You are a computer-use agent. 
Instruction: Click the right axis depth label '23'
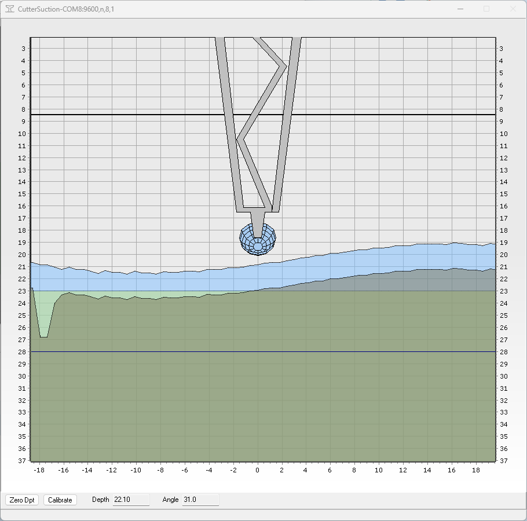[503, 291]
